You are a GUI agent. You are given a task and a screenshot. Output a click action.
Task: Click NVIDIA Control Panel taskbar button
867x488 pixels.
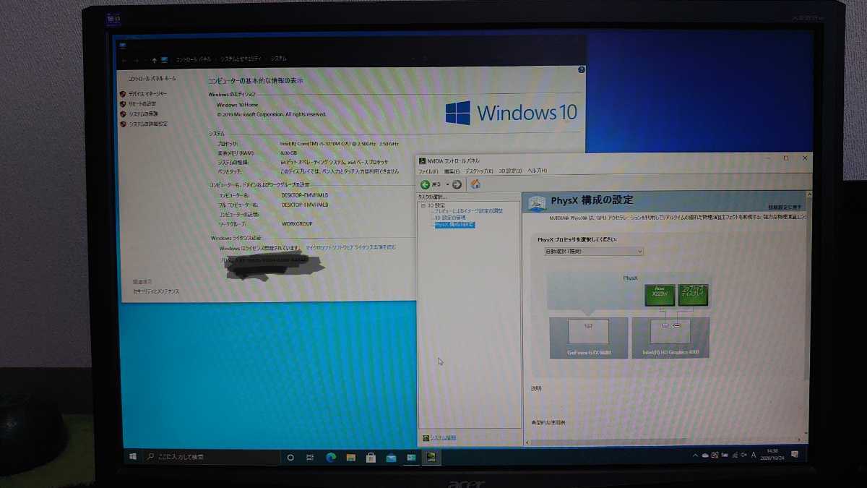tap(431, 458)
